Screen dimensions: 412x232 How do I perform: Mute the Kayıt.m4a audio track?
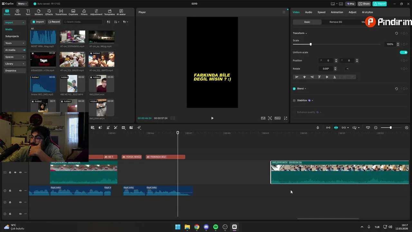20,191
